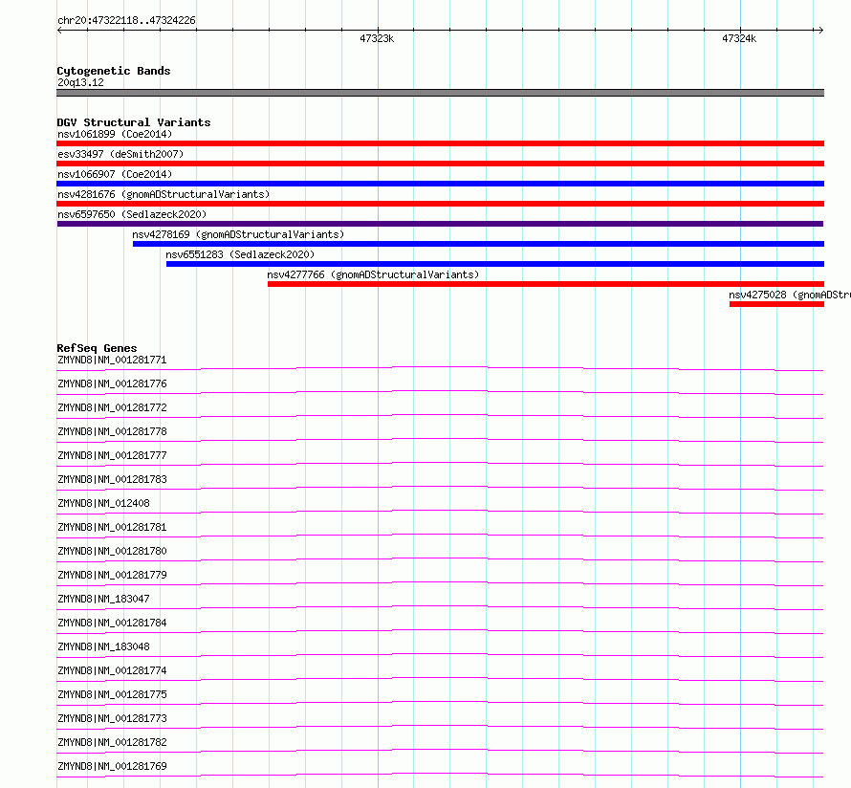Open variant nsv4277766 gnomAD label

coord(373,274)
